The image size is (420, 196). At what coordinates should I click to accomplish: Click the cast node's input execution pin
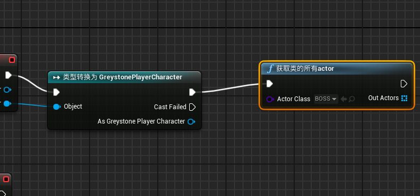point(56,92)
